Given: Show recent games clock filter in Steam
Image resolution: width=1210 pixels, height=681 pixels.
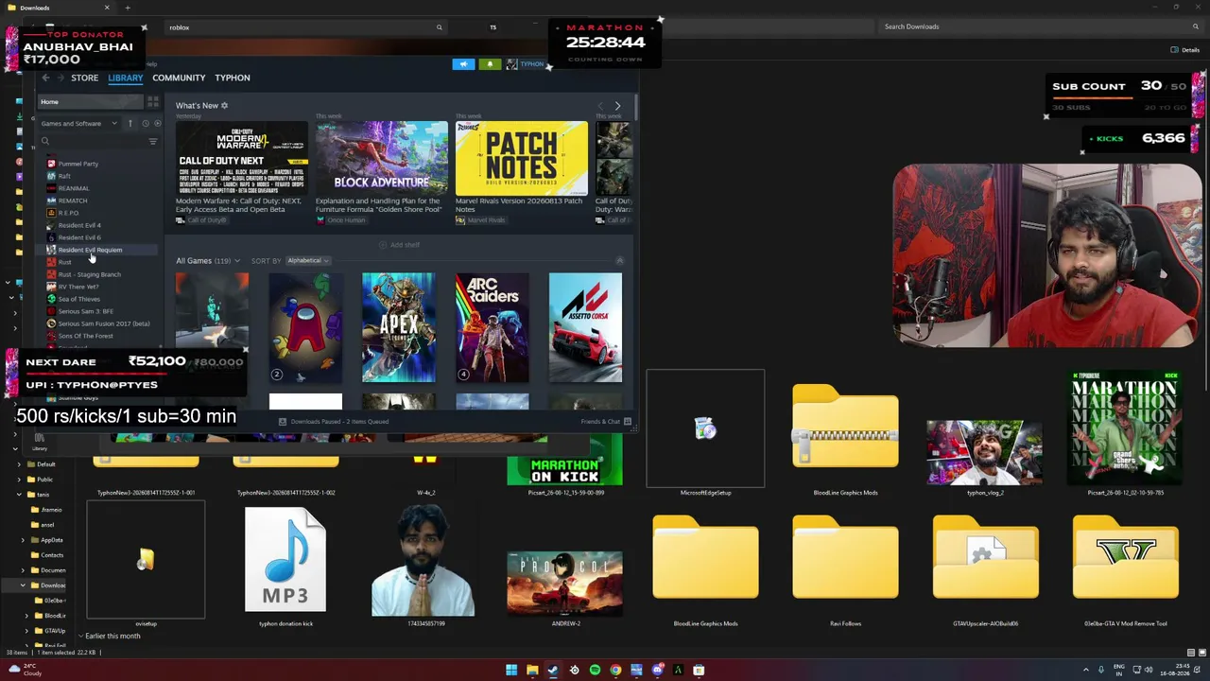Looking at the screenshot, I should point(145,124).
